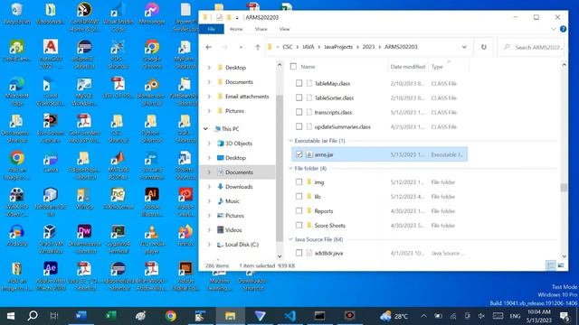The width and height of the screenshot is (579, 325).
Task: Expand Local Disk (C:) tree node
Action: coord(209,245)
